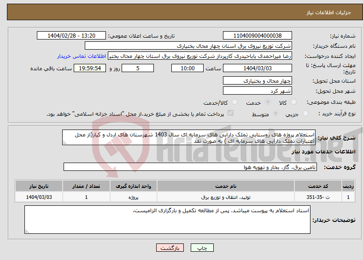This screenshot has width=363, height=260.
Task: Click the تاریخ نیاز column header
Action: [39, 186]
